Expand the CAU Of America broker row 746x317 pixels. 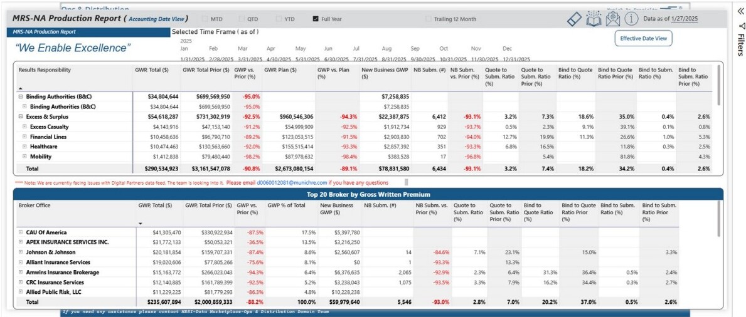[21, 232]
